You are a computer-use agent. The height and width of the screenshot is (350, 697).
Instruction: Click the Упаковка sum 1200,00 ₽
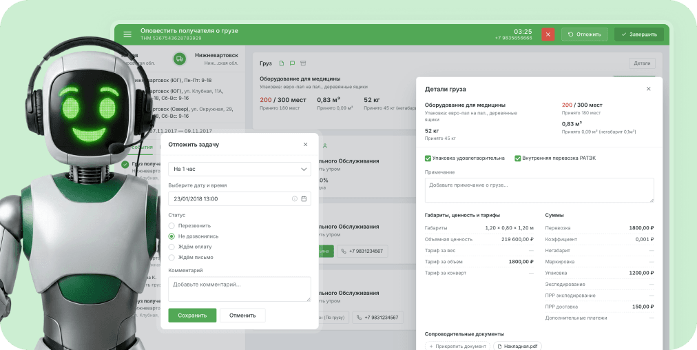pyautogui.click(x=641, y=273)
